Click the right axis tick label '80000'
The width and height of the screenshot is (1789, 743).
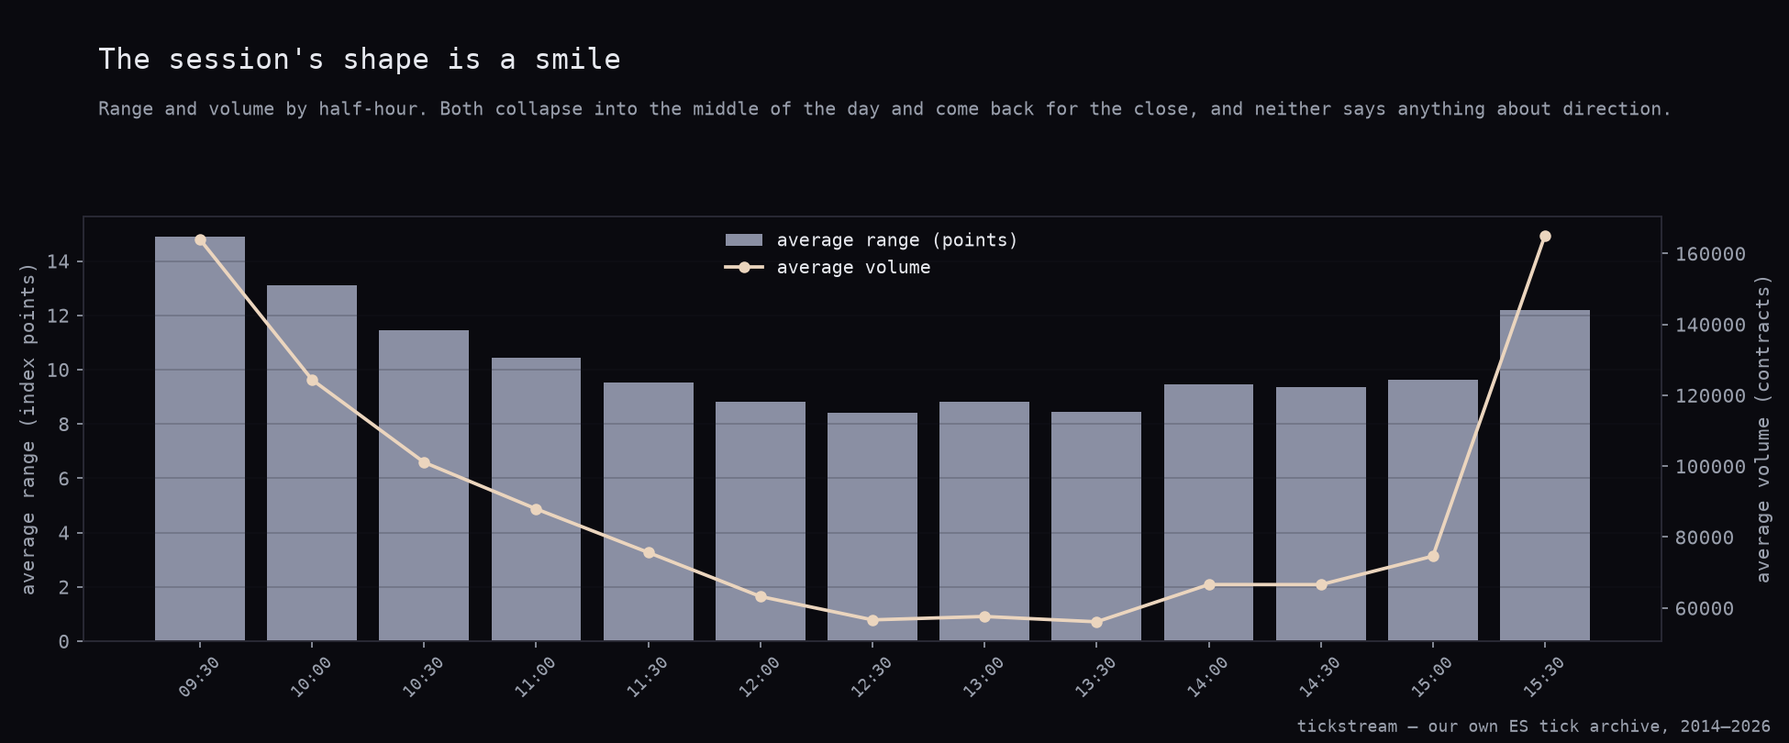(1705, 538)
